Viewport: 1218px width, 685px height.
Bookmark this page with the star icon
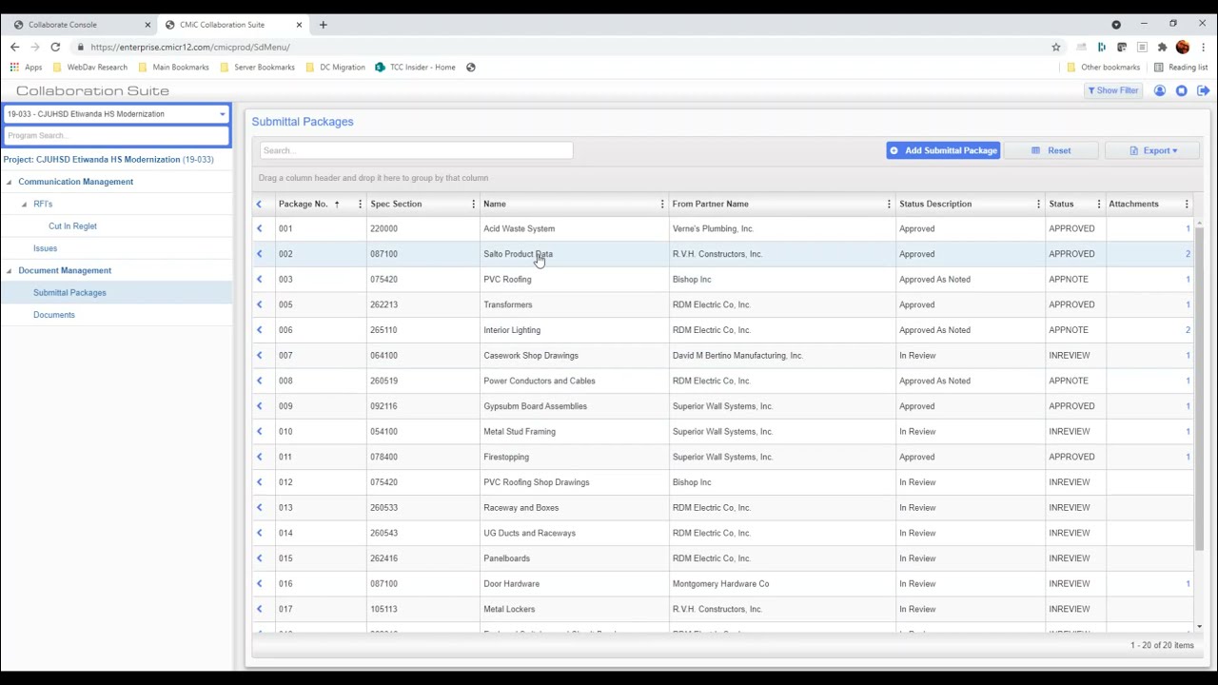(1056, 47)
